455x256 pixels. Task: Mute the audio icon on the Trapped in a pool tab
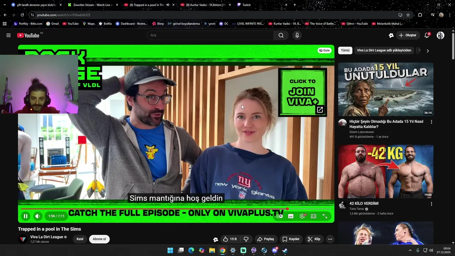click(167, 5)
